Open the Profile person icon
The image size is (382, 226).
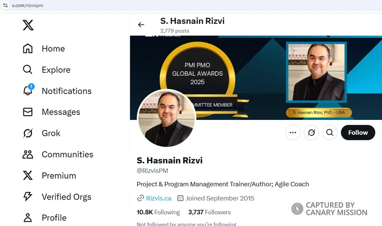coord(28,218)
